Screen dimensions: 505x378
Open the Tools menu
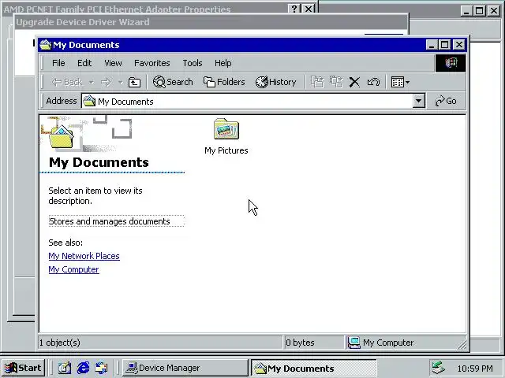(x=193, y=63)
